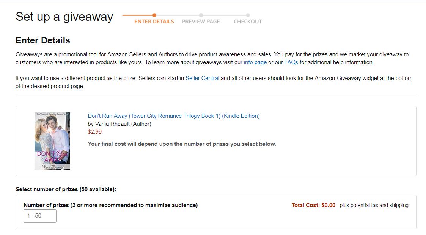Go to Seller Central
Image resolution: width=426 pixels, height=235 pixels.
pos(202,78)
